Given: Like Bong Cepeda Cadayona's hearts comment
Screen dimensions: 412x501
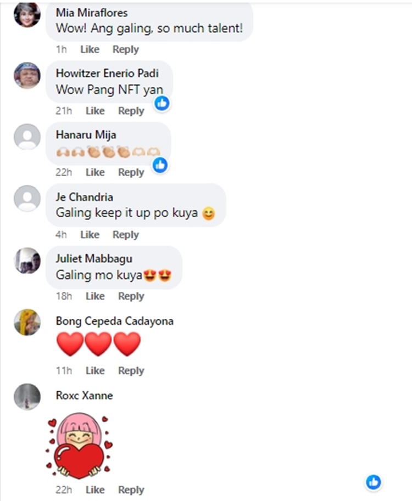Looking at the screenshot, I should click(x=96, y=370).
